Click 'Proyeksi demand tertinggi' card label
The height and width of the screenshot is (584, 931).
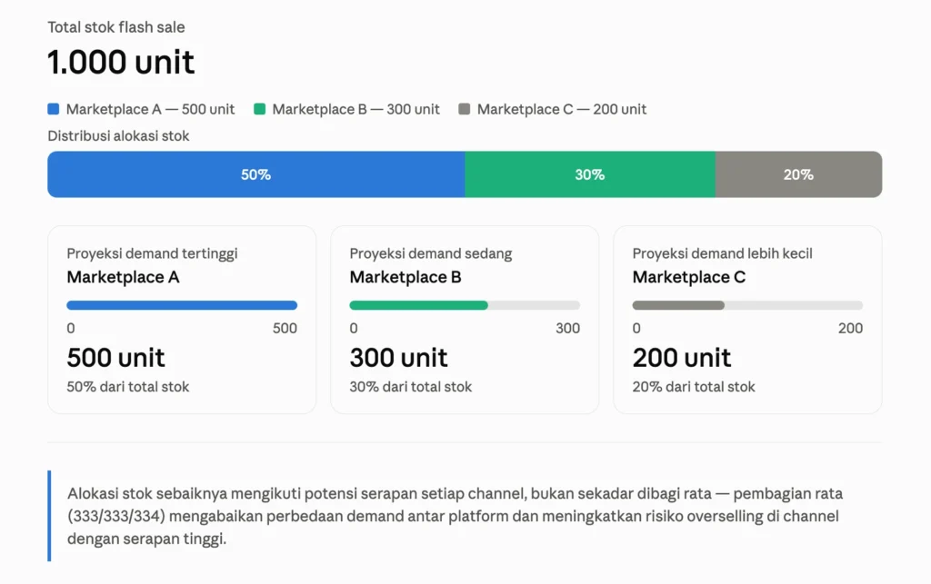click(152, 253)
